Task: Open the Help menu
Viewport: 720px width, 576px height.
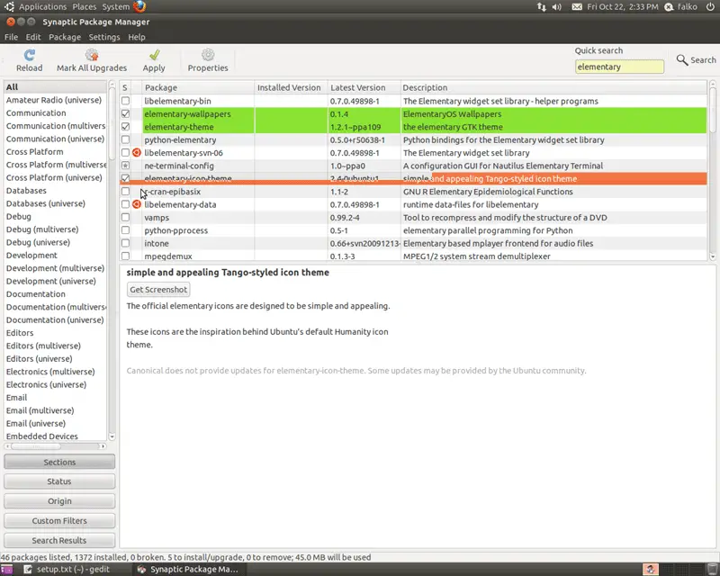Action: (x=137, y=37)
